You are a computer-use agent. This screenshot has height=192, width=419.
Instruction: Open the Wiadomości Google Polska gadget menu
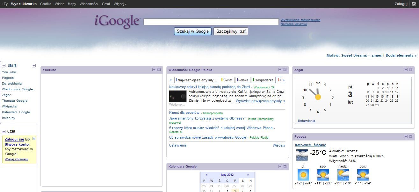280,70
